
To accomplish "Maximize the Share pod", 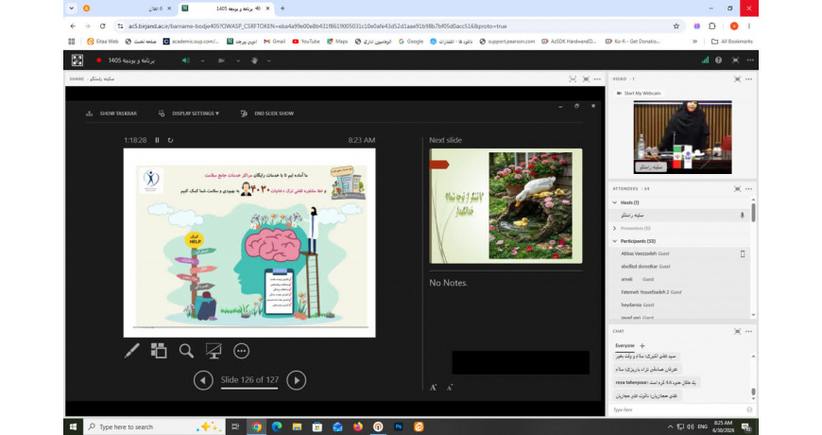I will 586,78.
